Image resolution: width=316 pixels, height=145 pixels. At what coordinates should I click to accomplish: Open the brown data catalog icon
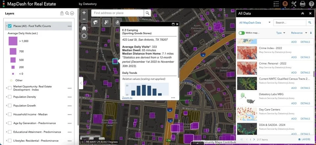[x=285, y=4]
